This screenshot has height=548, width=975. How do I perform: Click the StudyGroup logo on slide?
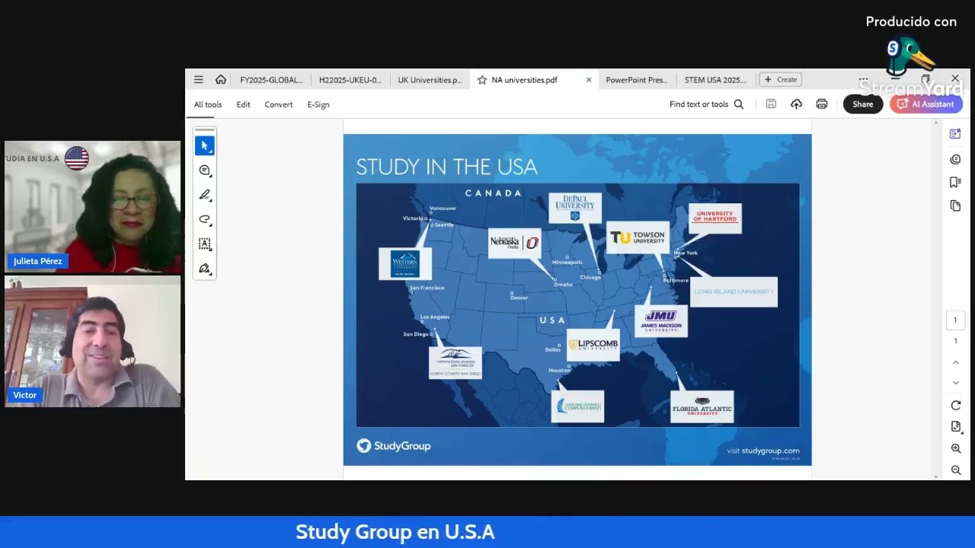coord(394,446)
